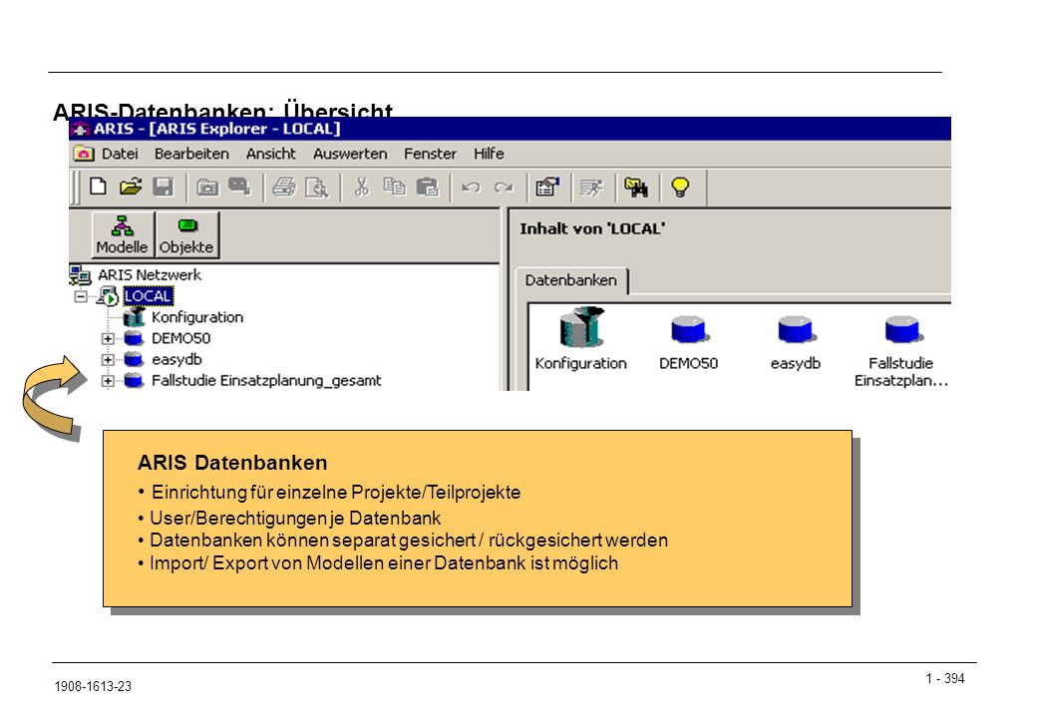Select Fallstudie Einsatzplanung_gesamt in tree
The height and width of the screenshot is (718, 1037).
click(266, 381)
